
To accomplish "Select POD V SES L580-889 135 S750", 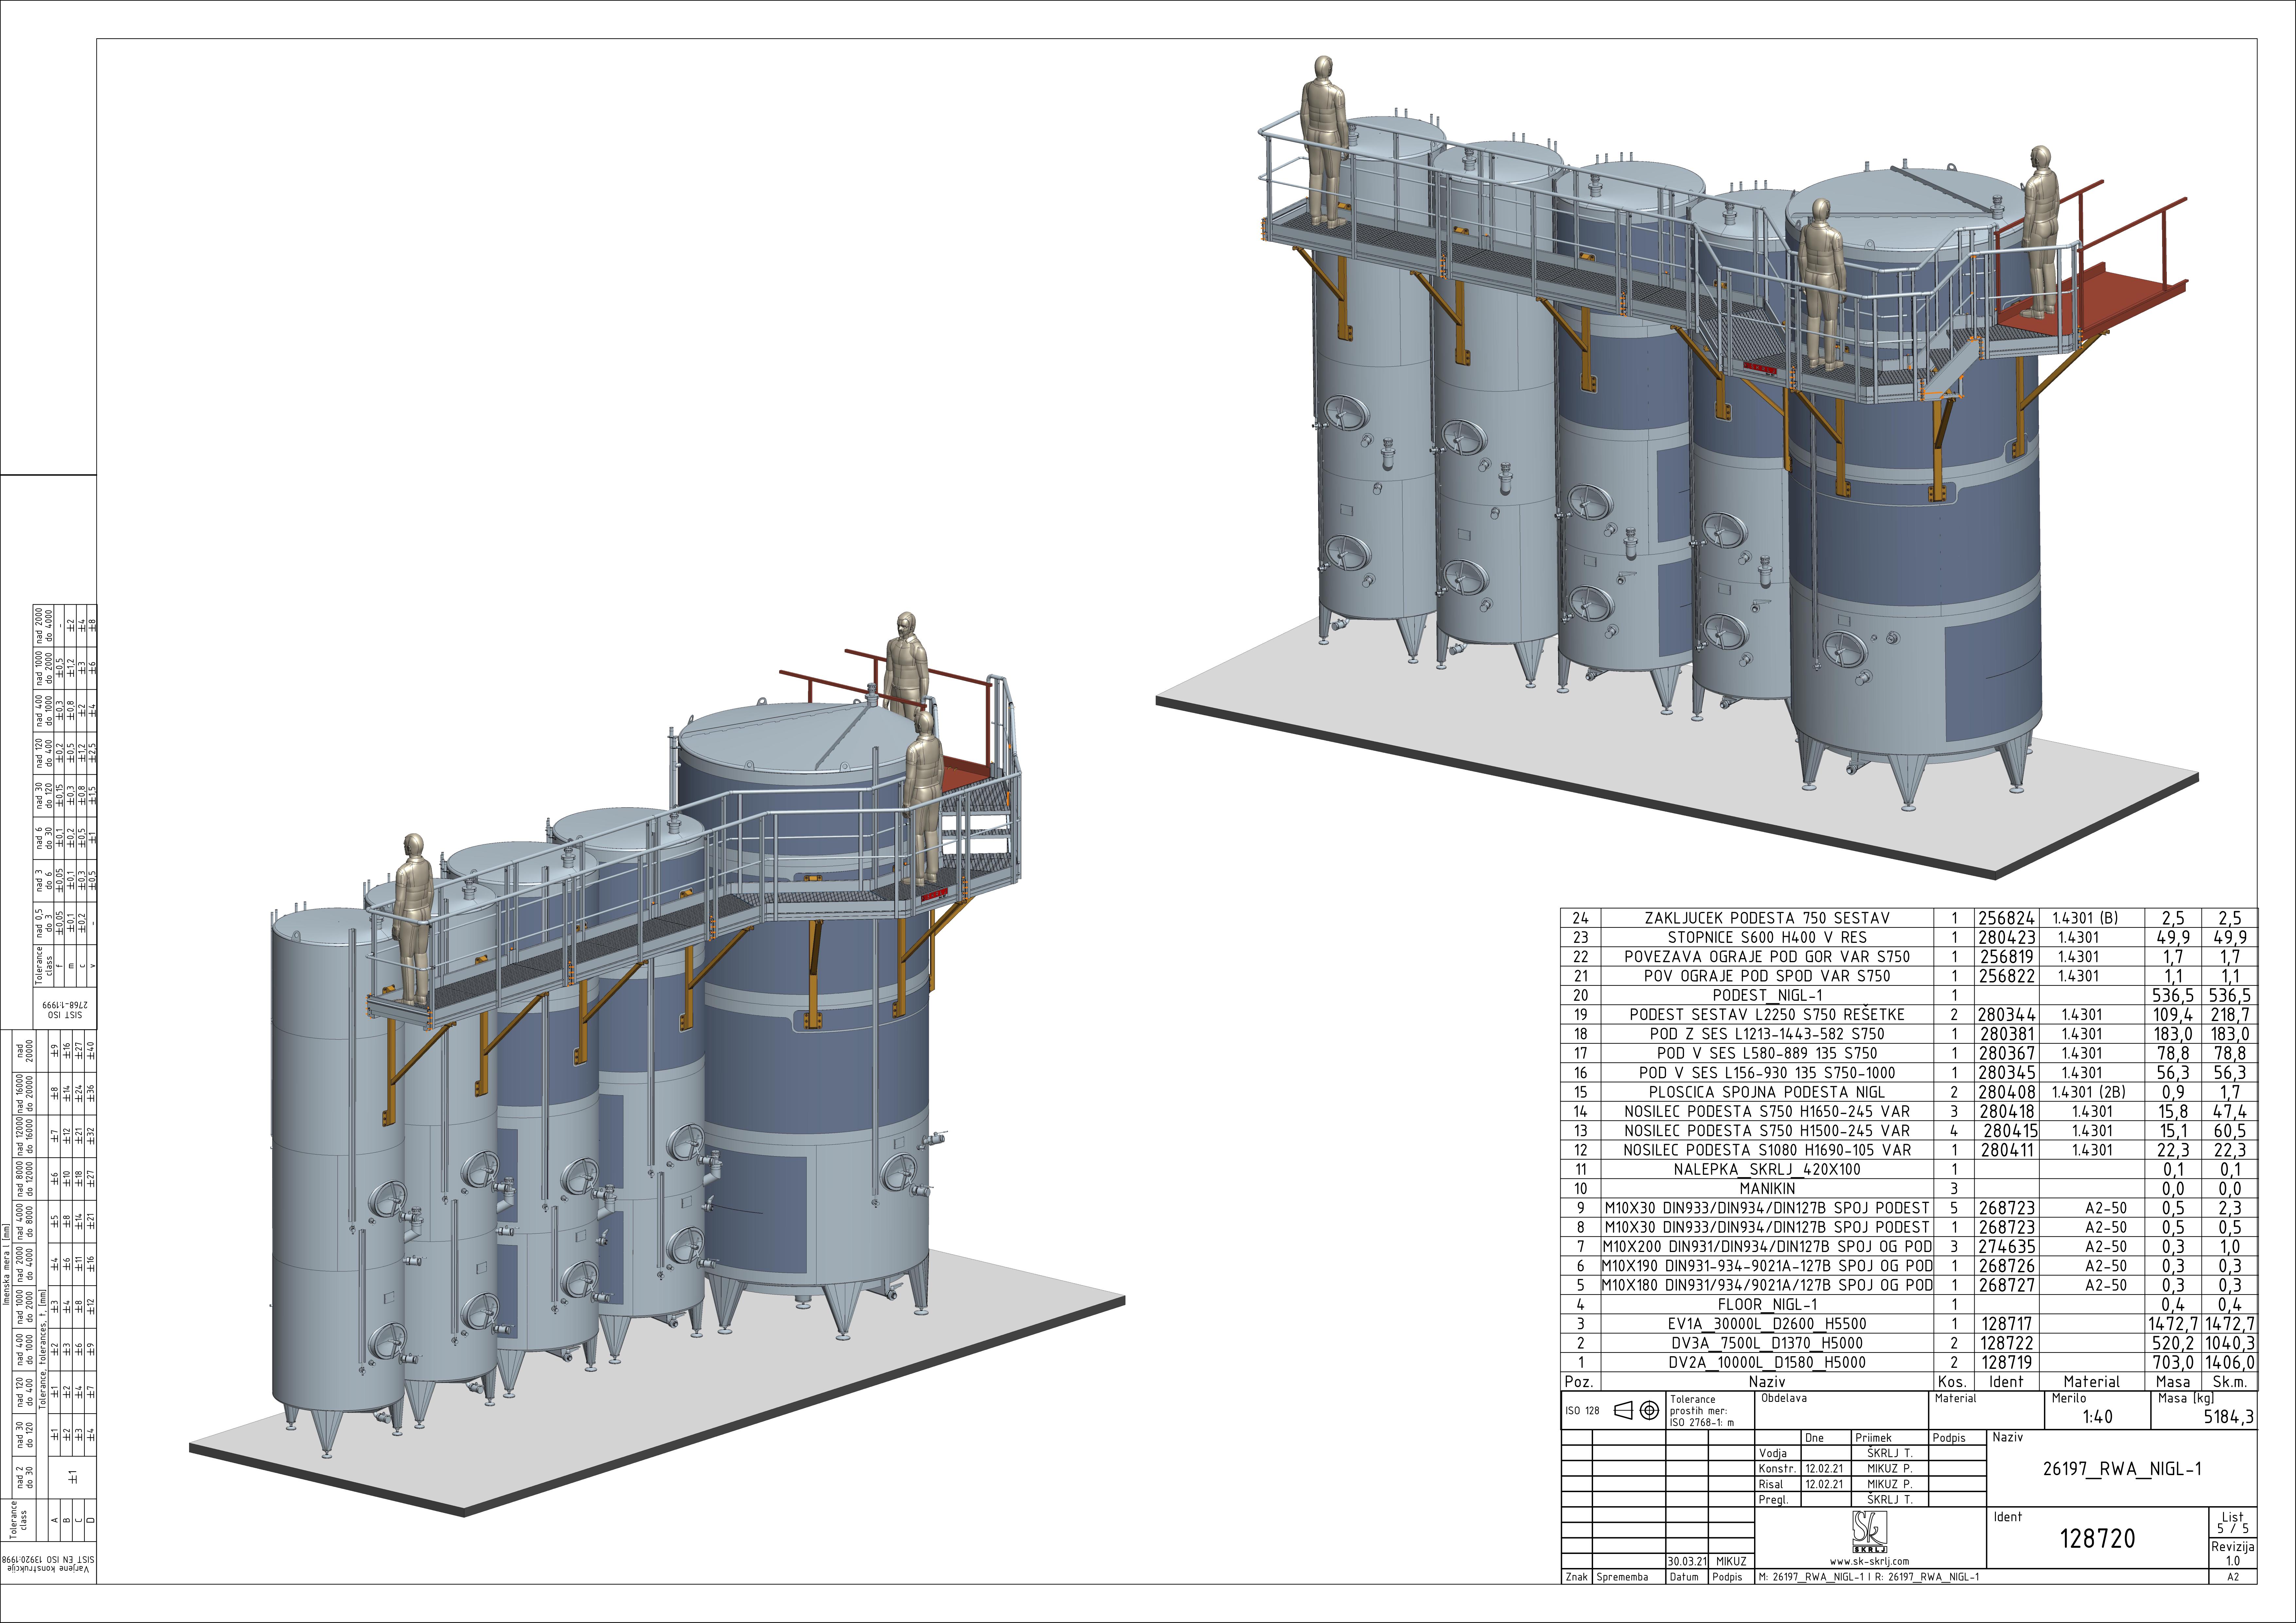I will coord(1767,1053).
